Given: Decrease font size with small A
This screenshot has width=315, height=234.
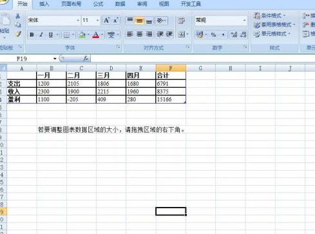Looking at the screenshot, I should coord(116,21).
